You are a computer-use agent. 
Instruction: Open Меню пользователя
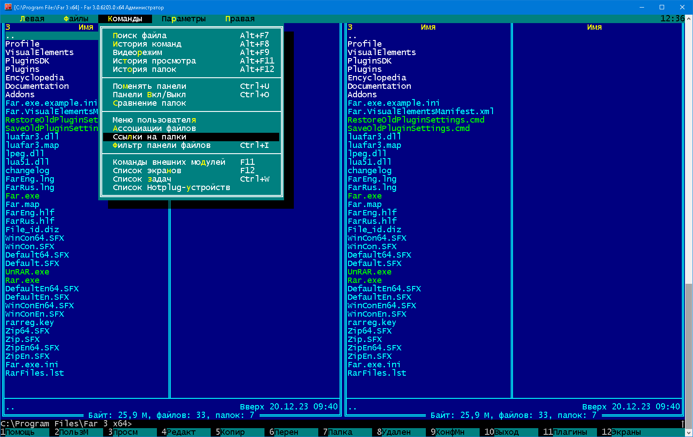[x=191, y=120]
